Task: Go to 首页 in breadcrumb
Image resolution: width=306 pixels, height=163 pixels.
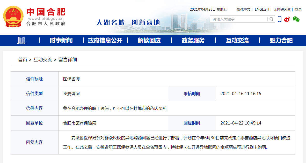Action: point(23,60)
